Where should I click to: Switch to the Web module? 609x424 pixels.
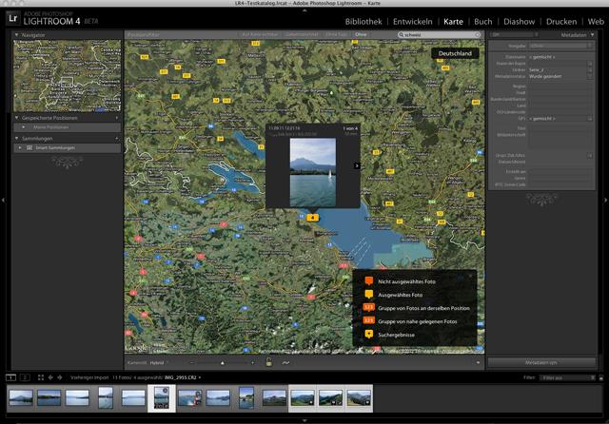(596, 22)
